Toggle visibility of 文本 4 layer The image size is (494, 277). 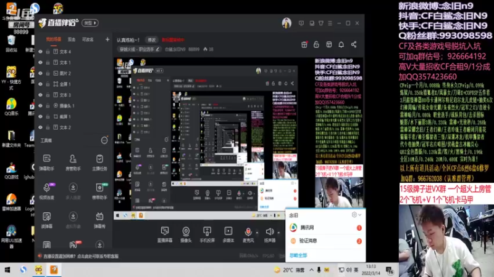pyautogui.click(x=40, y=52)
